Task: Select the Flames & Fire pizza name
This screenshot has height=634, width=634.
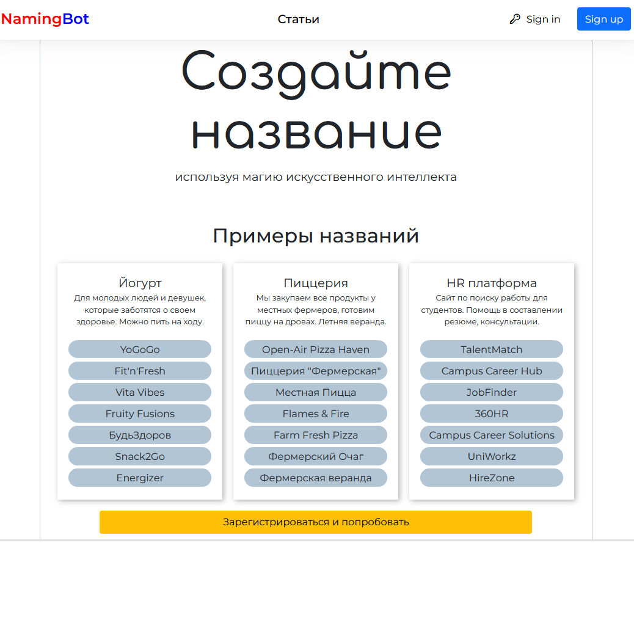Action: (316, 414)
